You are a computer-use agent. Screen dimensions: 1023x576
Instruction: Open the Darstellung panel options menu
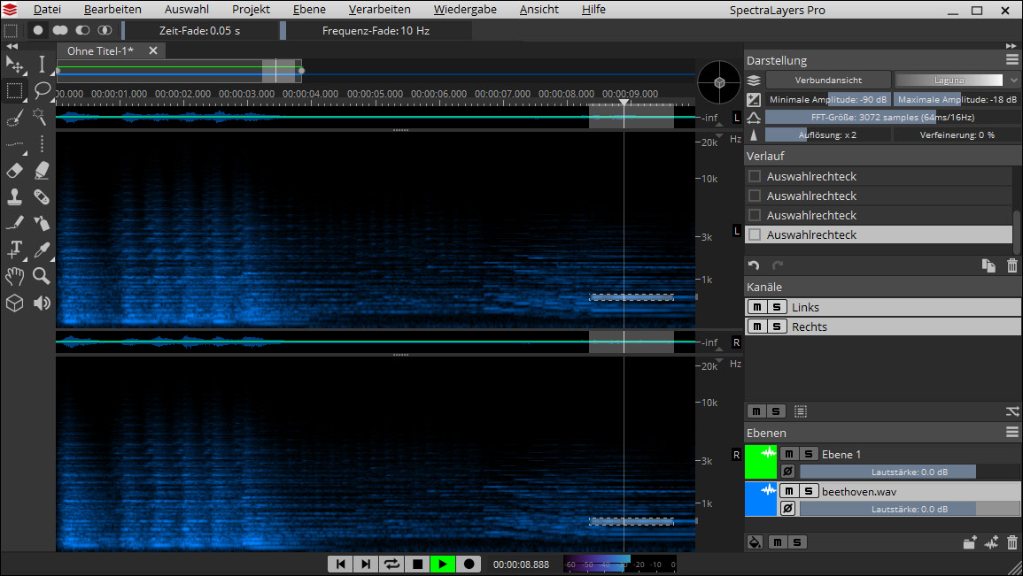pos(1011,60)
